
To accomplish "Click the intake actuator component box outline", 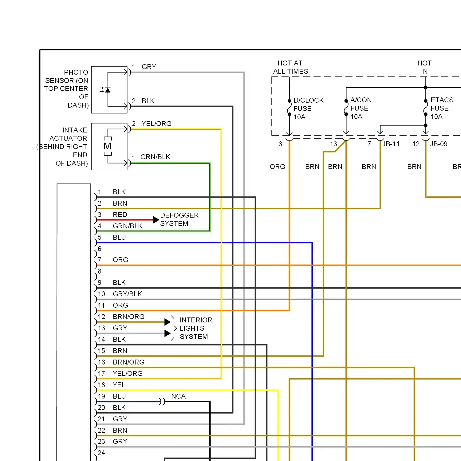I will point(109,146).
